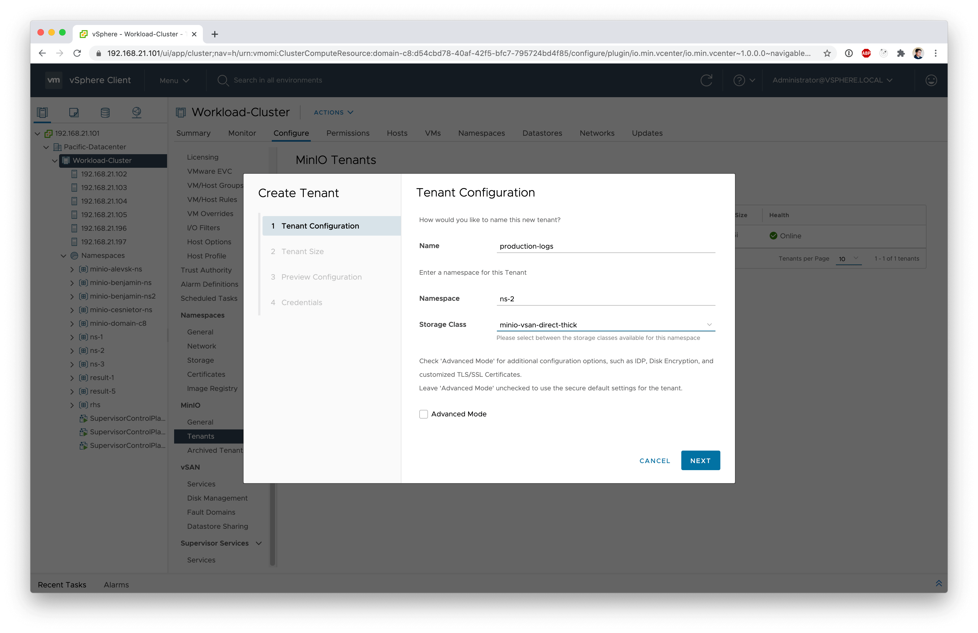Click the AdBlock Plus extension icon
The height and width of the screenshot is (633, 978).
(866, 53)
